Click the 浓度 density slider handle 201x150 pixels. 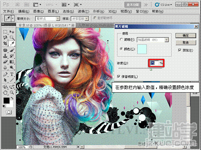151,69
